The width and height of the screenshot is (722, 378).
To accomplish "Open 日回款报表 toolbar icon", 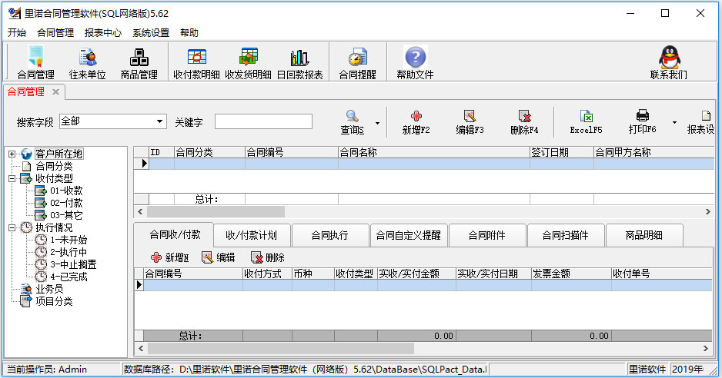I will tap(299, 62).
